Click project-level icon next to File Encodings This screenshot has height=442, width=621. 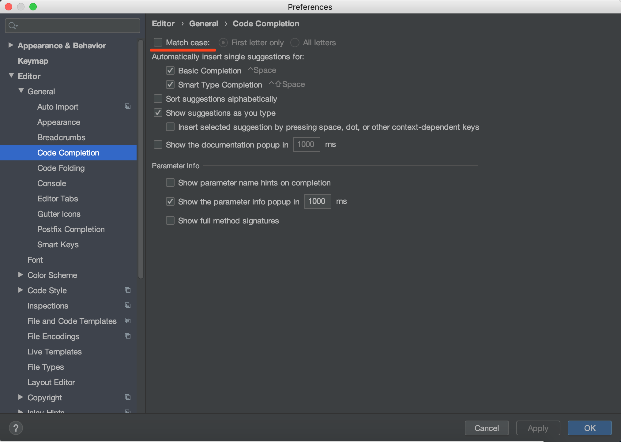pos(128,336)
